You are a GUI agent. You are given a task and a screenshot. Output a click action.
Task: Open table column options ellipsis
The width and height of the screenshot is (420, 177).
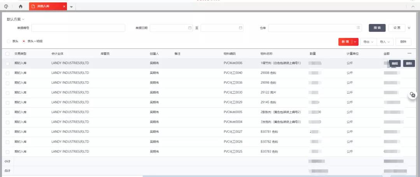409,53
